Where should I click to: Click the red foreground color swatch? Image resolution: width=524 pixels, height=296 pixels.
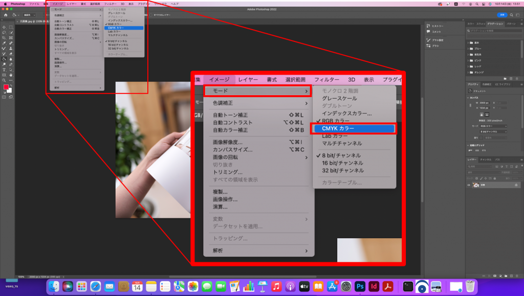pyautogui.click(x=6, y=87)
